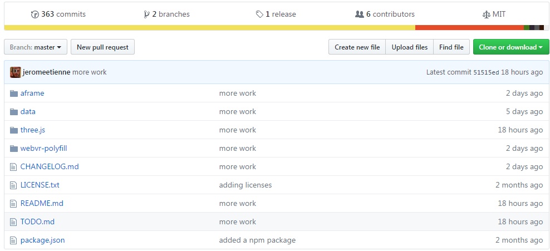This screenshot has height=251, width=550.
Task: Click the MIT license scale icon
Action: tap(487, 14)
